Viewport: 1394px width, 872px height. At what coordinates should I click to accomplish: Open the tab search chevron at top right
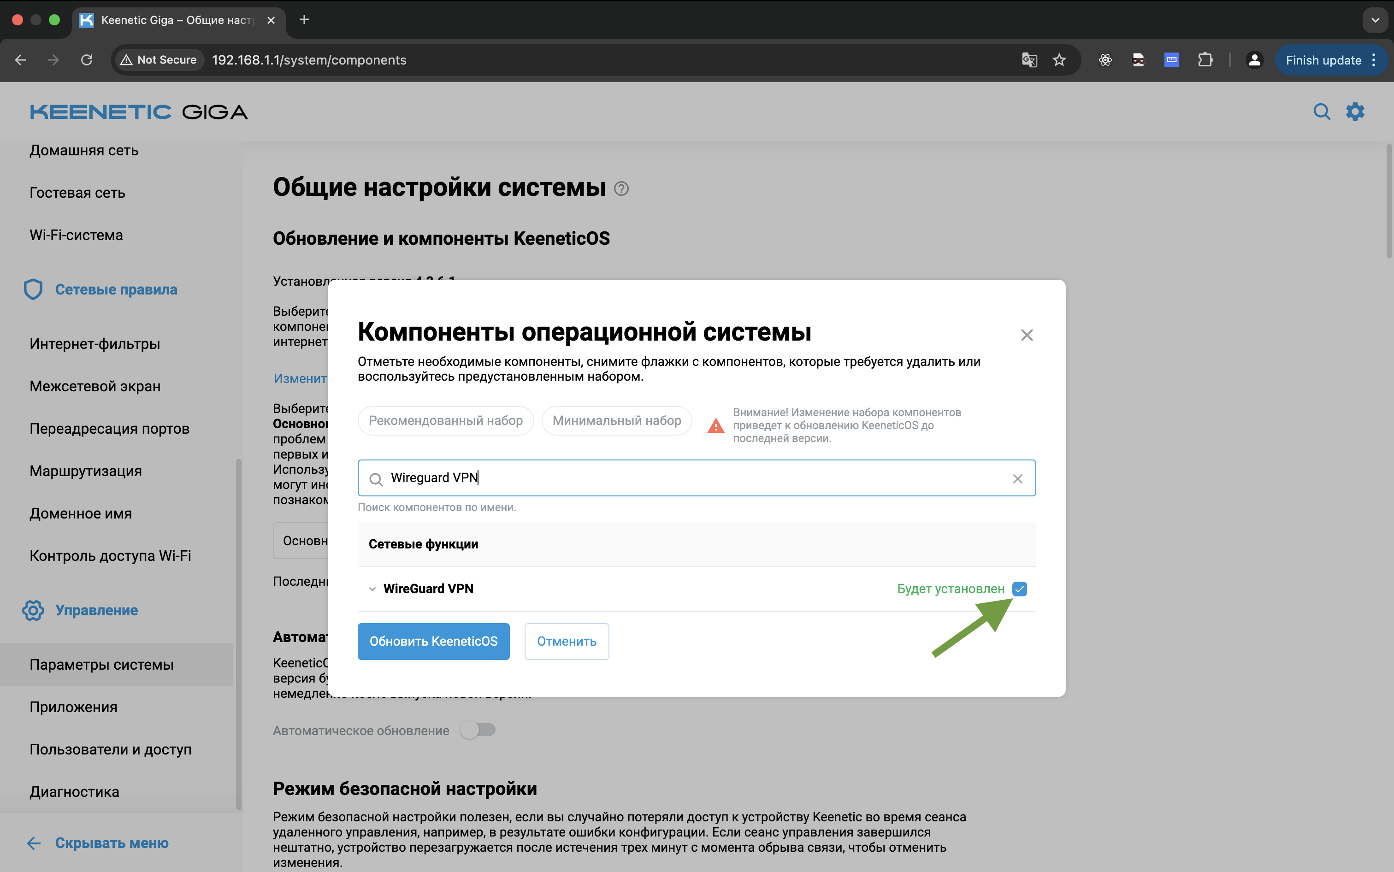pos(1375,20)
